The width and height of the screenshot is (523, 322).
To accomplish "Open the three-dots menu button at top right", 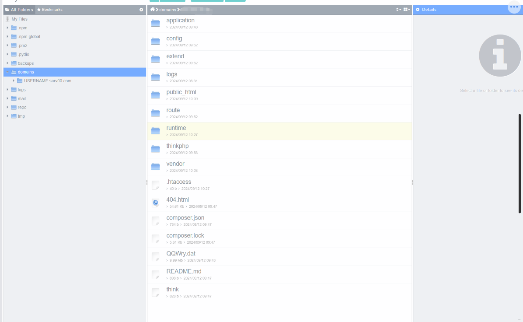I will [514, 7].
